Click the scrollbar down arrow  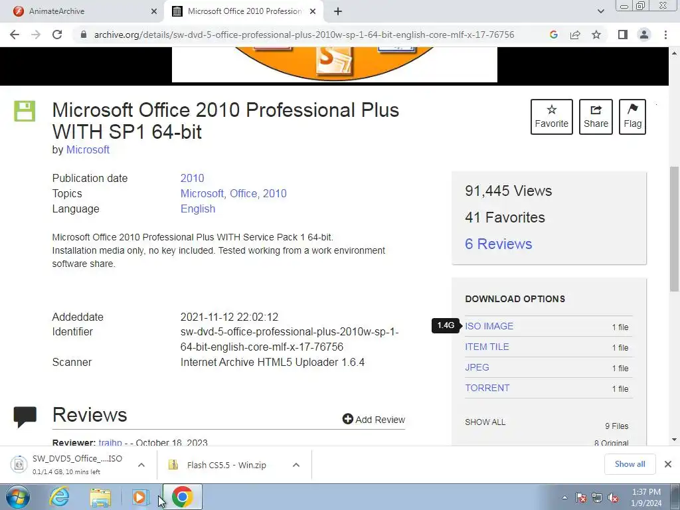pos(674,440)
